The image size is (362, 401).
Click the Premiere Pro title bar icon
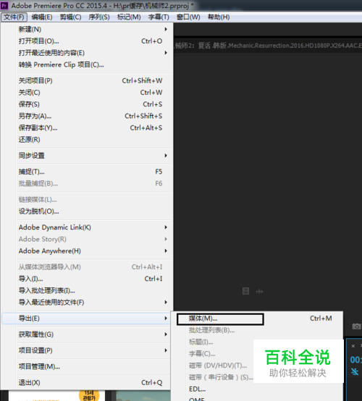[x=4, y=5]
